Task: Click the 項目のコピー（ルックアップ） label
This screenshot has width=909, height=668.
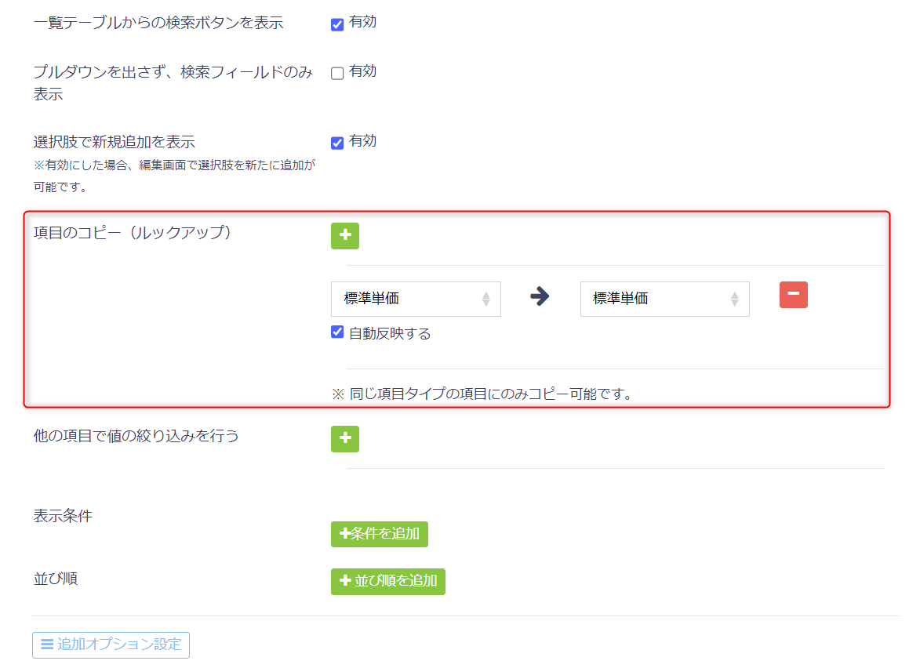Action: coord(133,233)
